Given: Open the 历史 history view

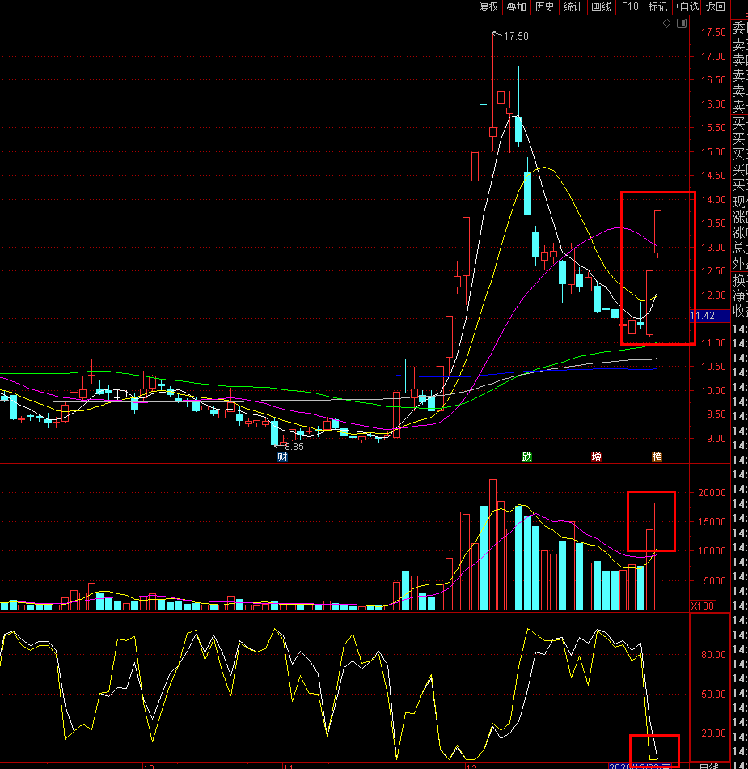Looking at the screenshot, I should click(x=544, y=6).
